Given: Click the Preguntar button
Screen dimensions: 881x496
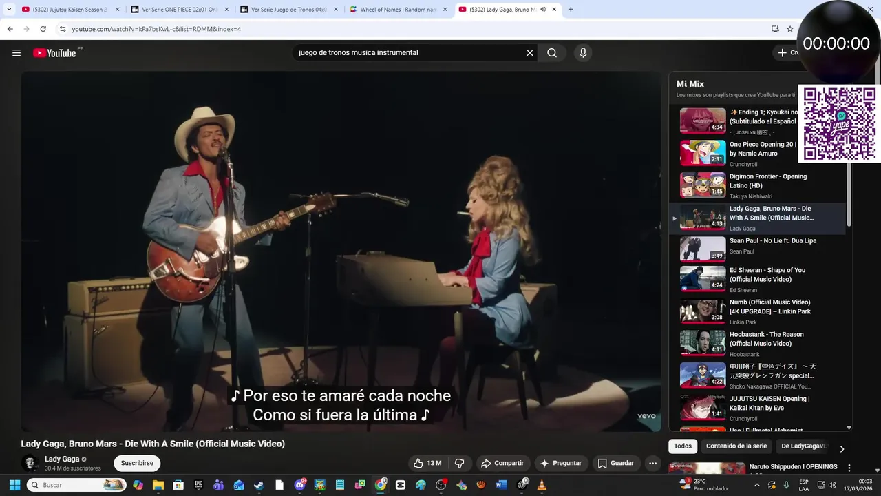Looking at the screenshot, I should tap(561, 463).
